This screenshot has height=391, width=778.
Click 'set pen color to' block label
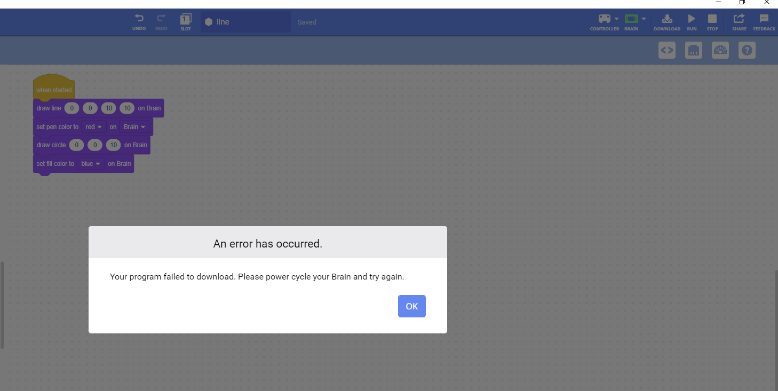coord(58,127)
